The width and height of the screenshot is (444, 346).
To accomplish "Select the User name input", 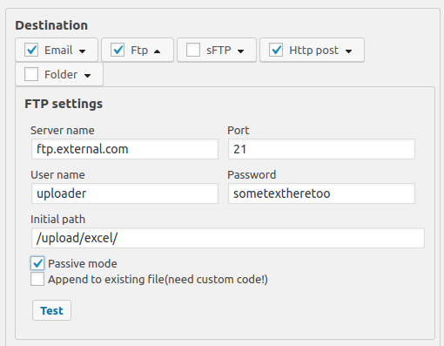I will click(x=124, y=193).
